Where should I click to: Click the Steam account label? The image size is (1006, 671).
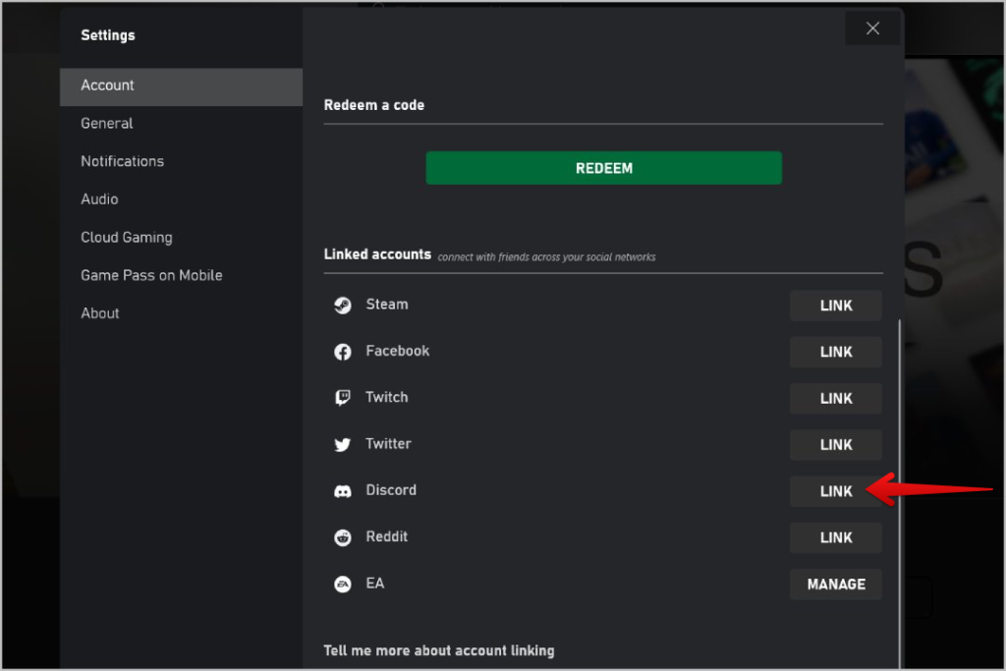387,305
